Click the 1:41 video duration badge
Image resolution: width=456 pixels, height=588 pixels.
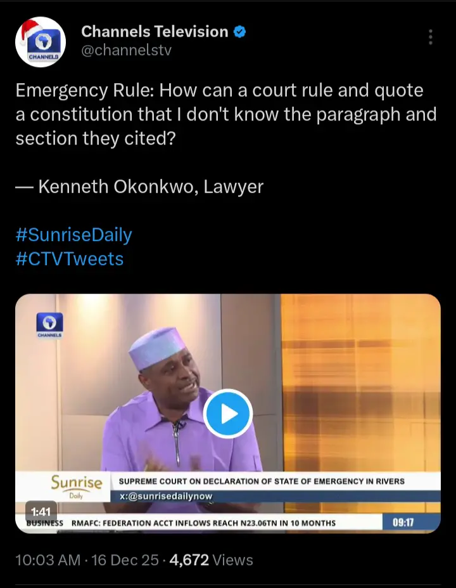pyautogui.click(x=41, y=511)
